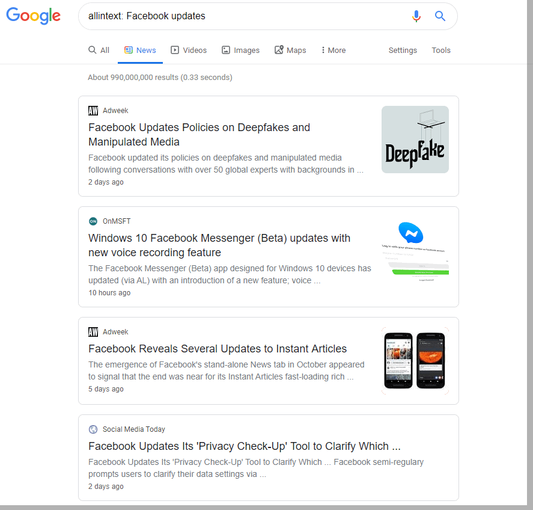
Task: Click the OnMSFT source icon
Action: click(93, 221)
